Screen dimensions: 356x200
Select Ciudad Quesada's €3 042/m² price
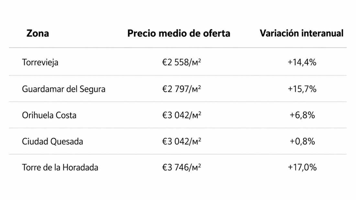click(x=182, y=141)
